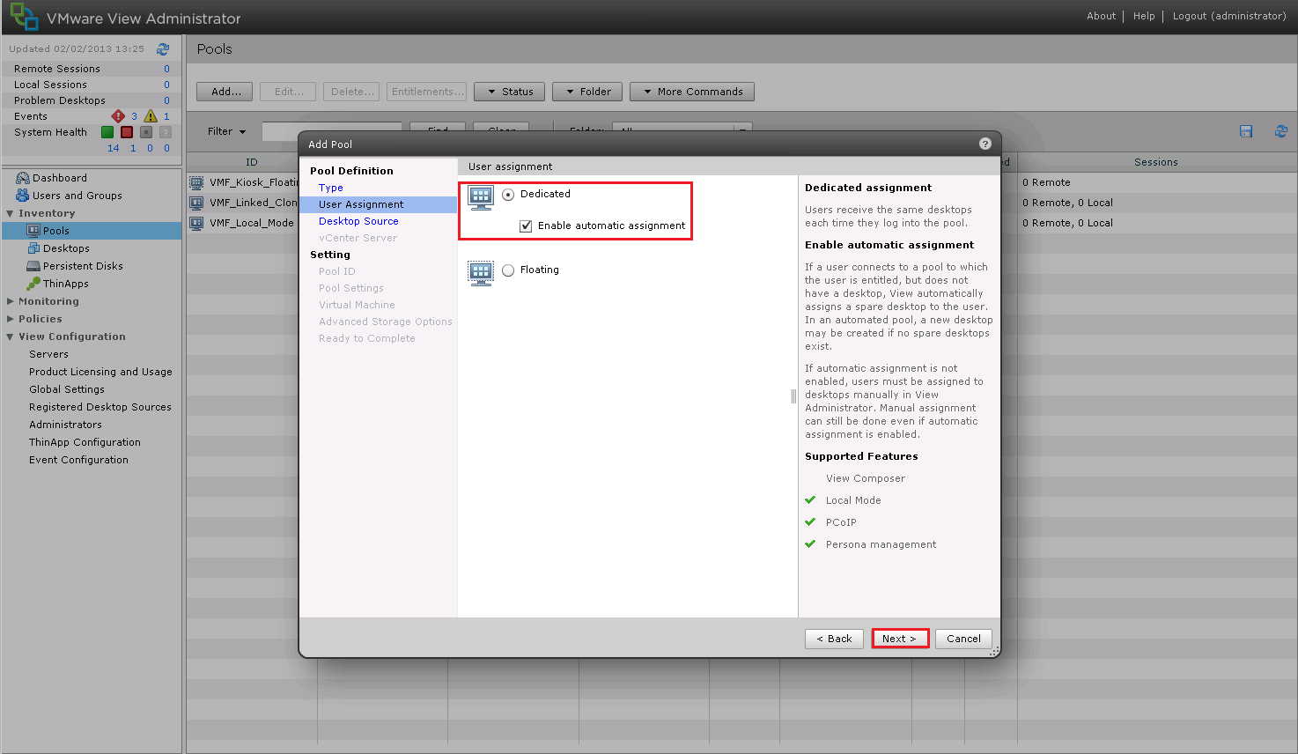Expand the Policies tree section
This screenshot has height=754, width=1298.
click(11, 319)
